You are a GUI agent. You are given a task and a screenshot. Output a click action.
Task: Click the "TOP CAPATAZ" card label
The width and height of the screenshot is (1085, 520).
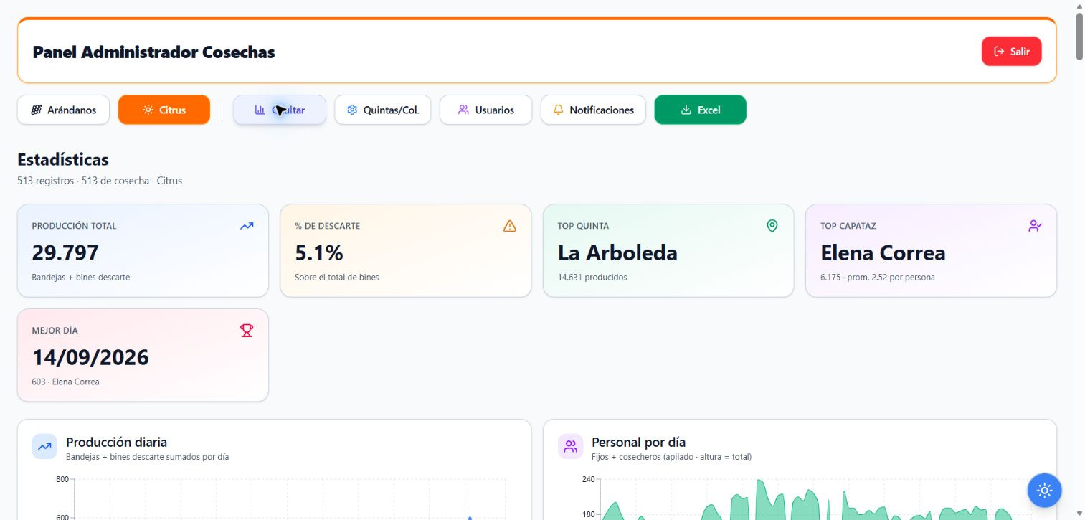[x=848, y=226]
